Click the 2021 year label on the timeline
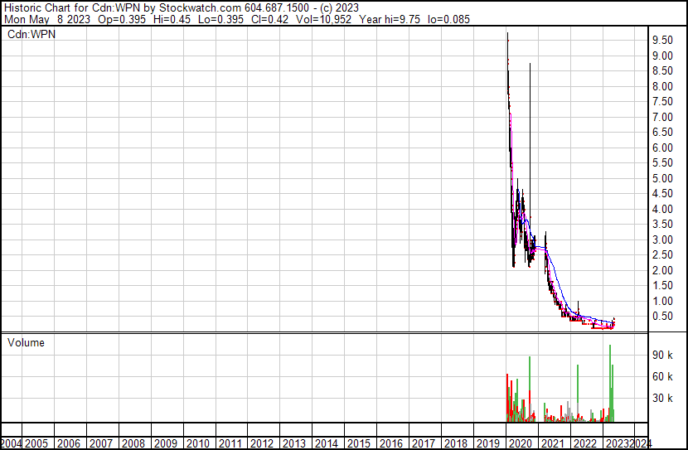This screenshot has width=688, height=450. coord(552,443)
